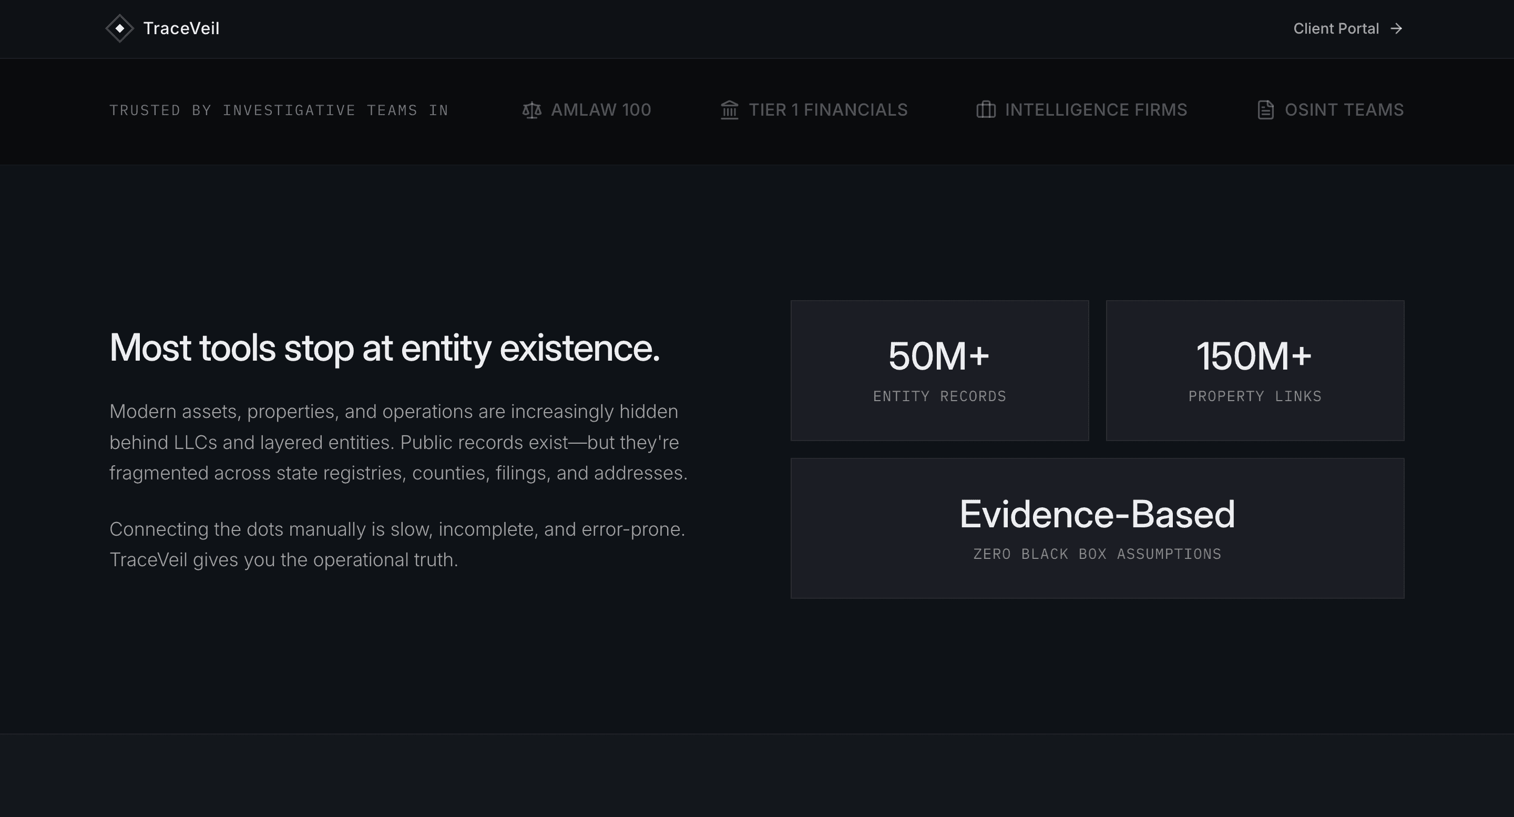Click the diamond mark inside the logo badge

pos(120,28)
